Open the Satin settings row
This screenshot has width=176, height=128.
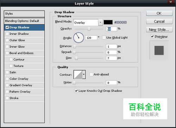(x=24, y=72)
